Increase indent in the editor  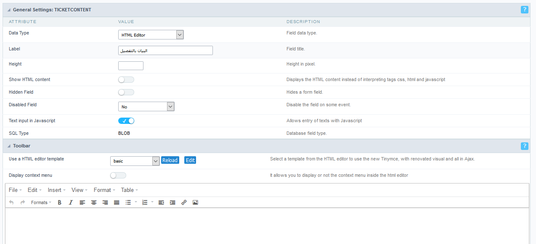(172, 202)
